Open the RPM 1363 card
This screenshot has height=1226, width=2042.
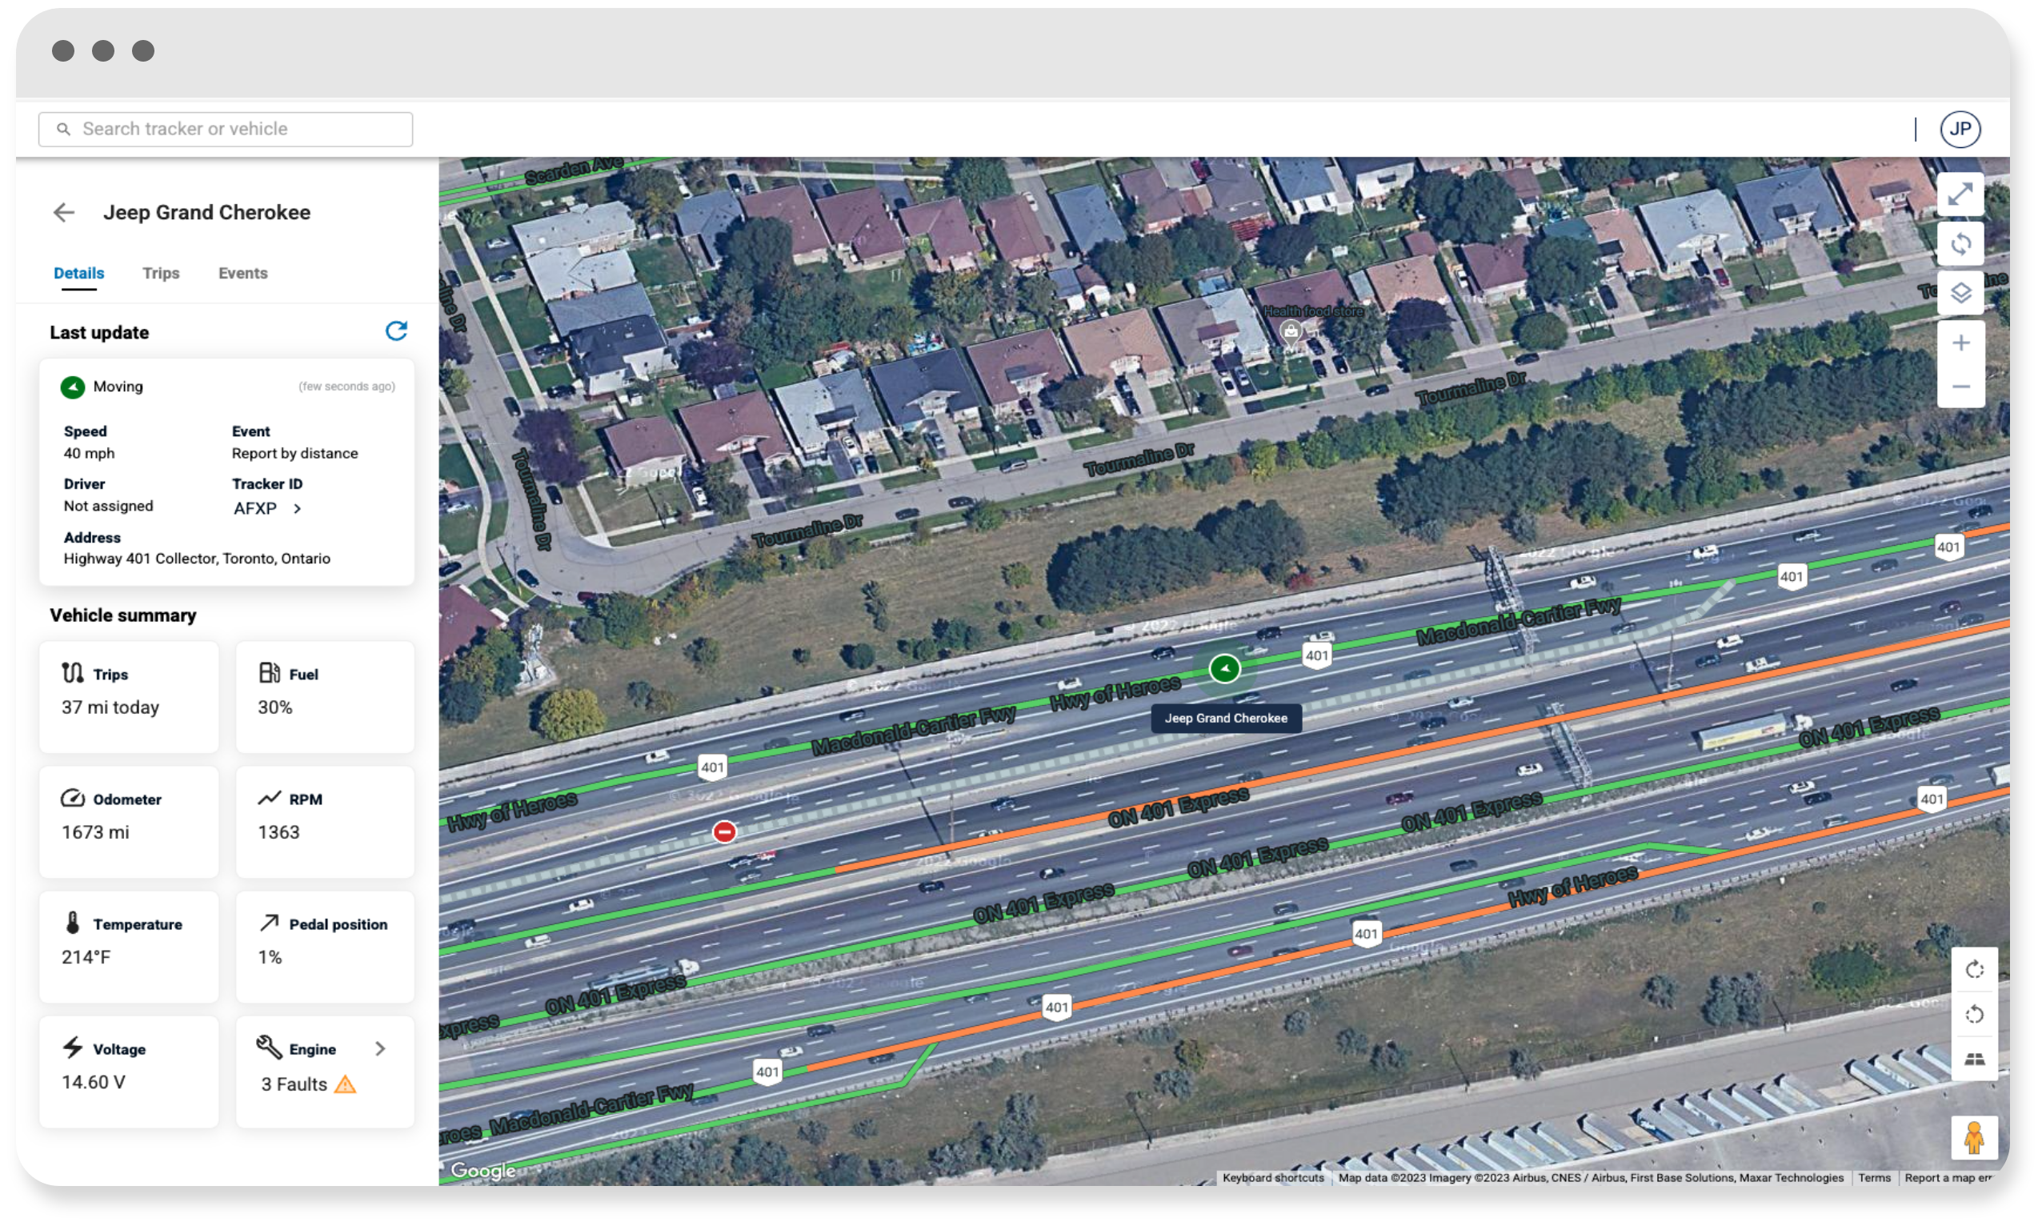coord(326,822)
